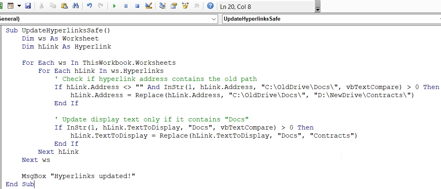Open the UpdateHyperlinksSafe procedure dropdown
Image resolution: width=441 pixels, height=189 pixels.
click(x=438, y=19)
